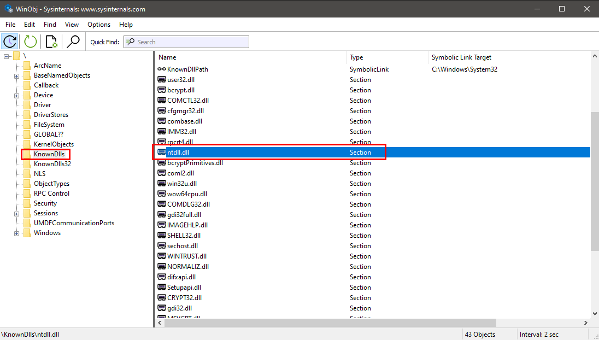Select the bcryptPrimitives.dll row
599x340 pixels.
(373, 163)
